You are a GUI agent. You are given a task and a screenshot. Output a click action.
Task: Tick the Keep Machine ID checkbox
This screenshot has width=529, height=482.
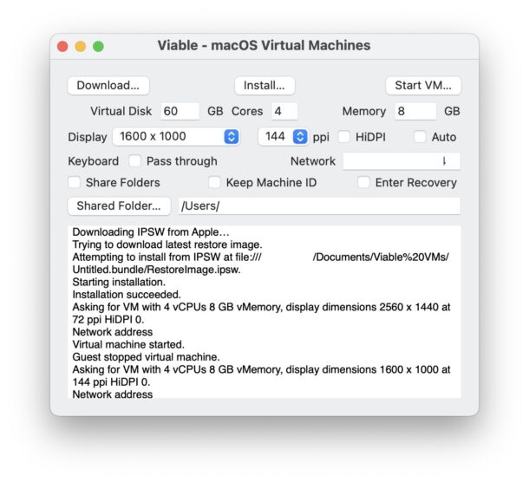(214, 182)
